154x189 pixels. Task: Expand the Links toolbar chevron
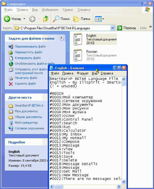tap(150, 27)
